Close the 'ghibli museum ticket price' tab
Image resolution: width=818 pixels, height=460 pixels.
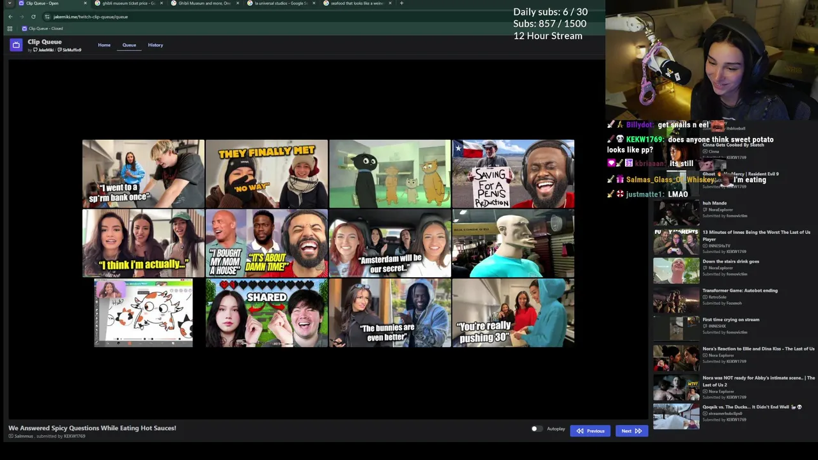161,3
